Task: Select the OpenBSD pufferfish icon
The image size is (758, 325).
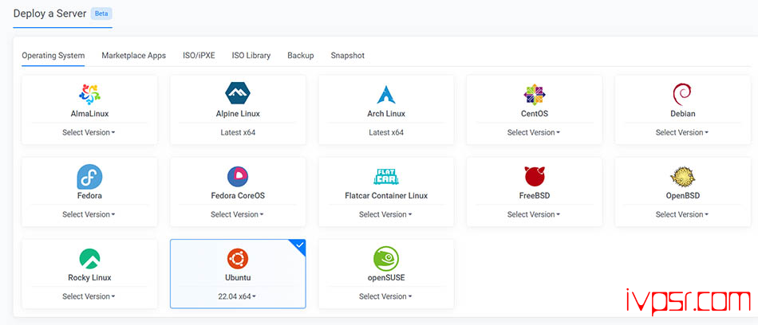Action: [682, 176]
